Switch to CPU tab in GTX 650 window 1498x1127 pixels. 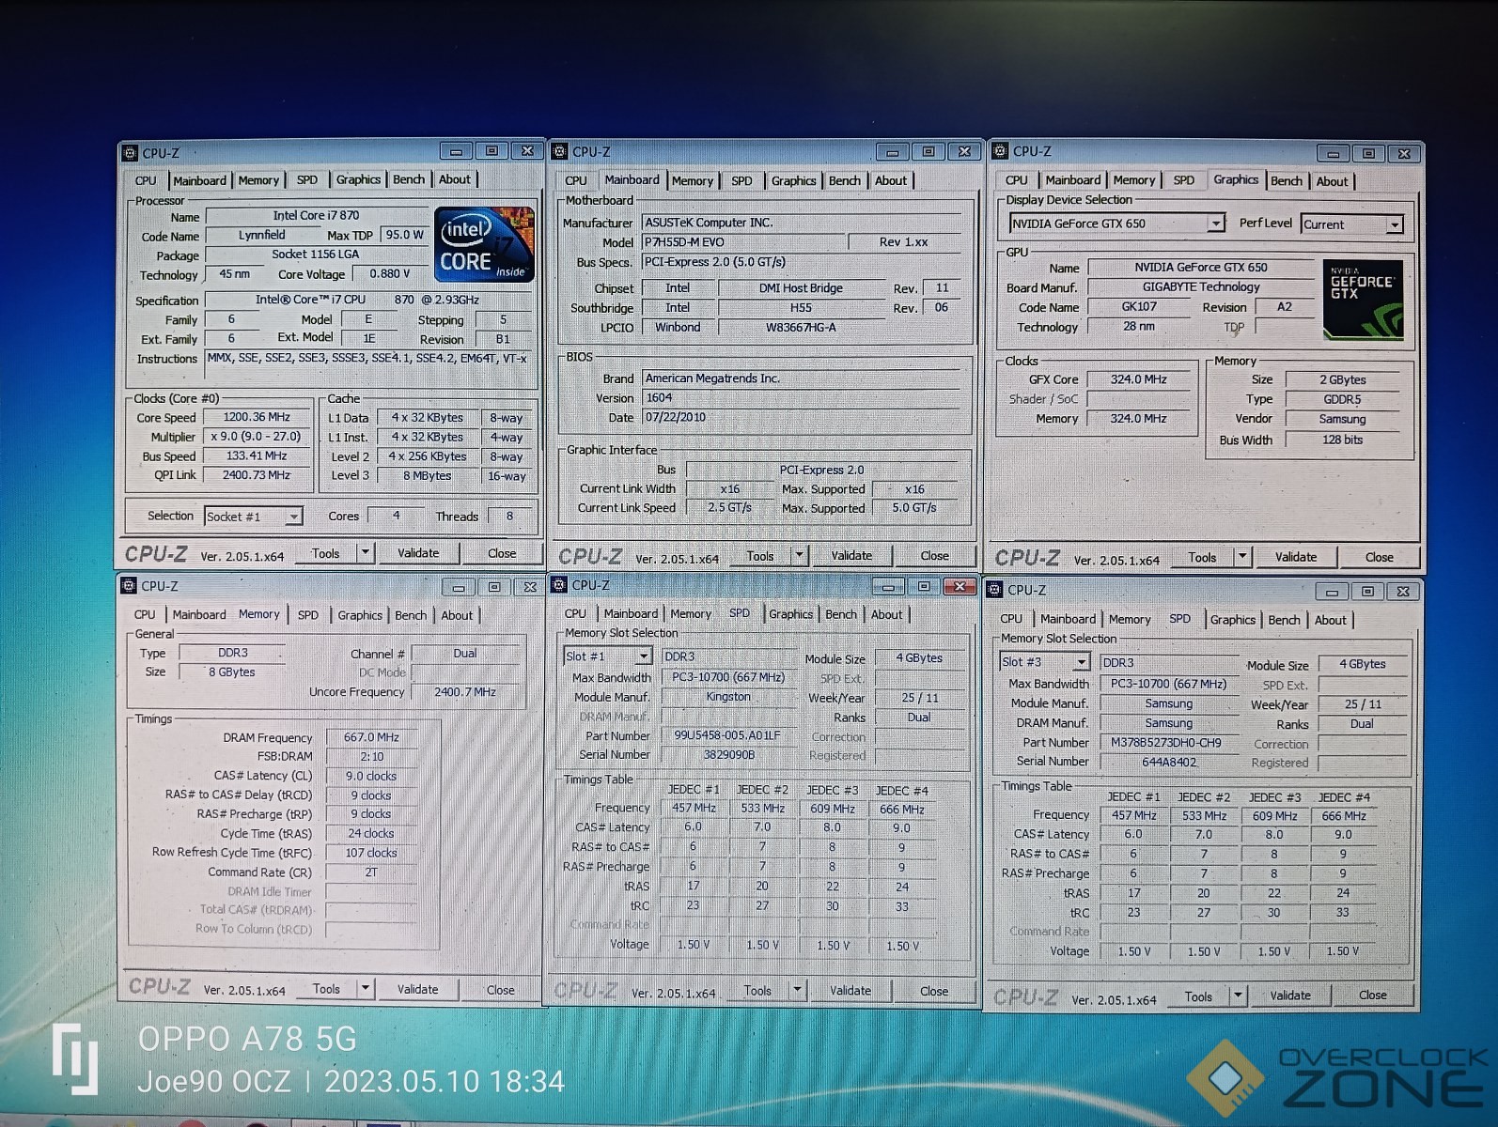pyautogui.click(x=1017, y=180)
